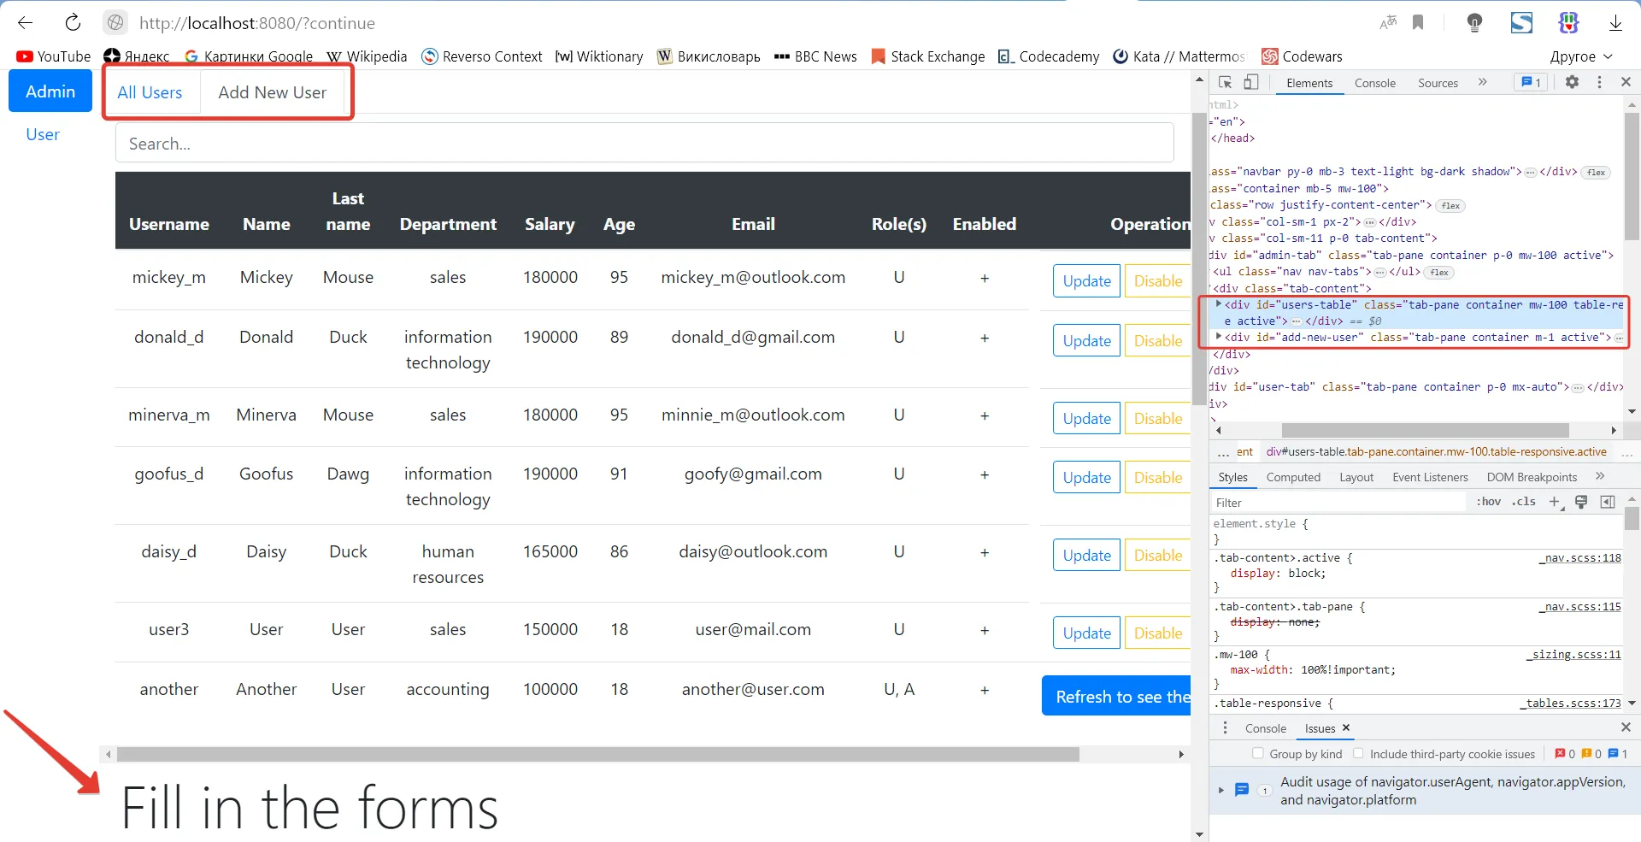Viewport: 1641px width, 842px height.
Task: Click the Elements panel horizontal scrollbar
Action: [x=1425, y=430]
